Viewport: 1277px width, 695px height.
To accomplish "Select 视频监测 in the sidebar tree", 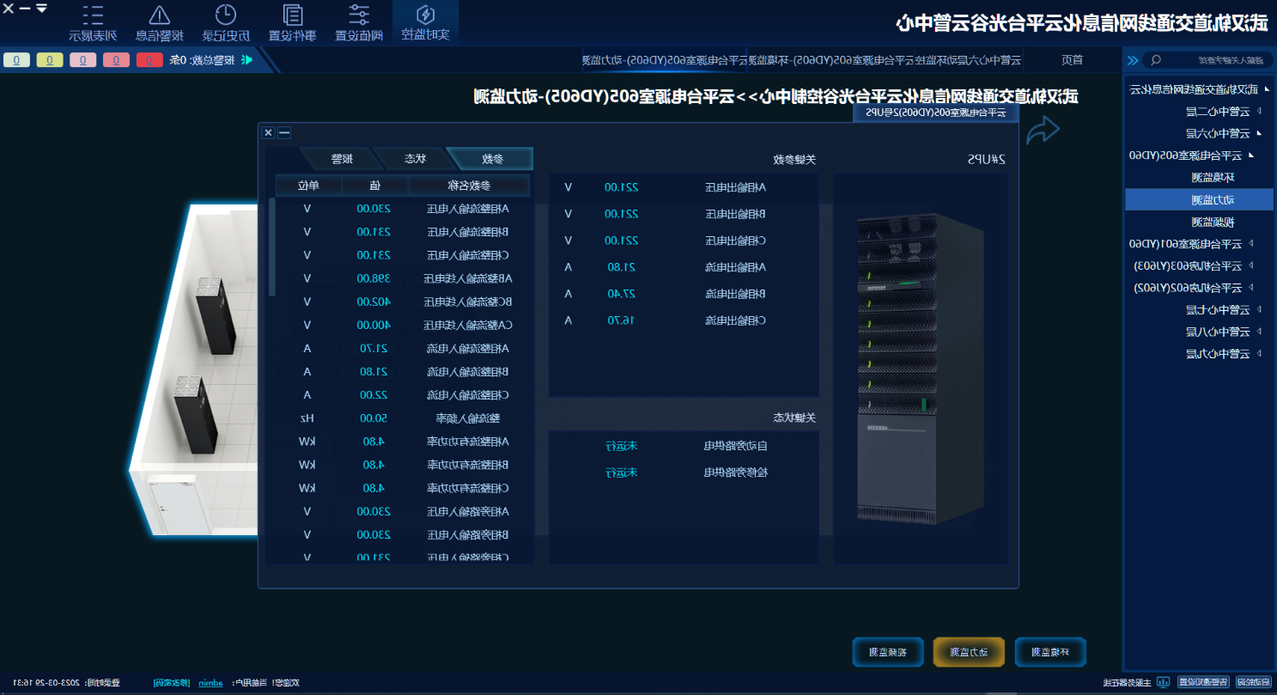I will coord(1211,221).
